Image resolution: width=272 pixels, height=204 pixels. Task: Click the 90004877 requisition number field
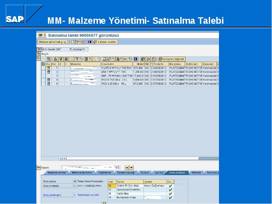80,49
